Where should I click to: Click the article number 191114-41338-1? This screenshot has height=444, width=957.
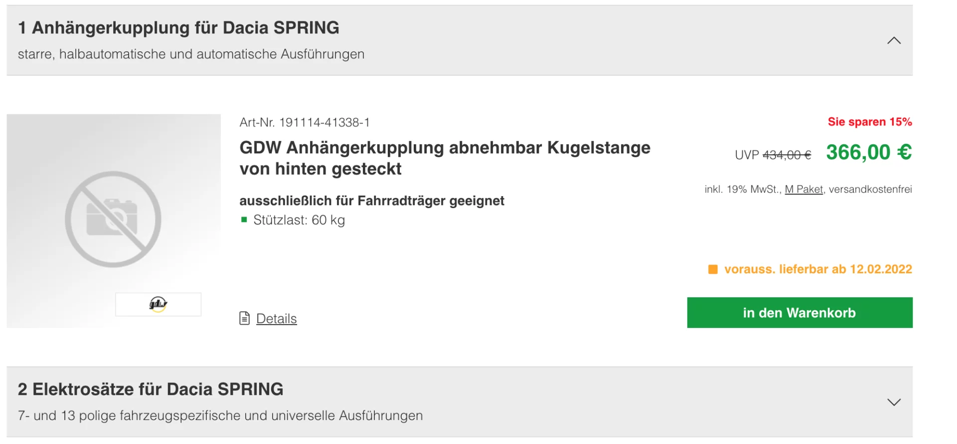tap(324, 123)
